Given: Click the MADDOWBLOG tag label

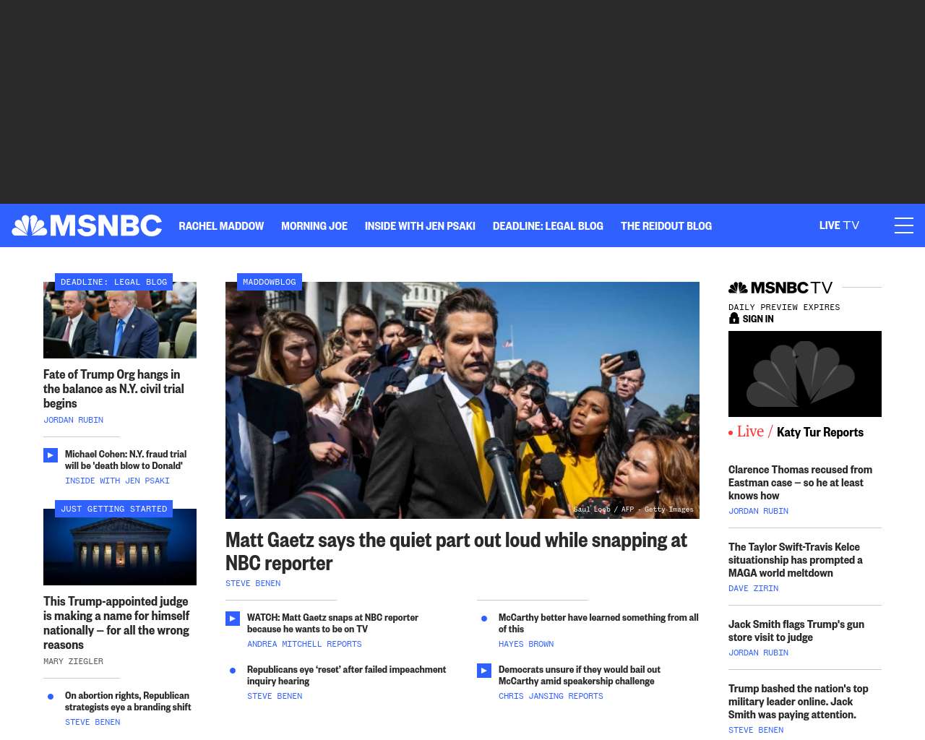Looking at the screenshot, I should point(270,282).
